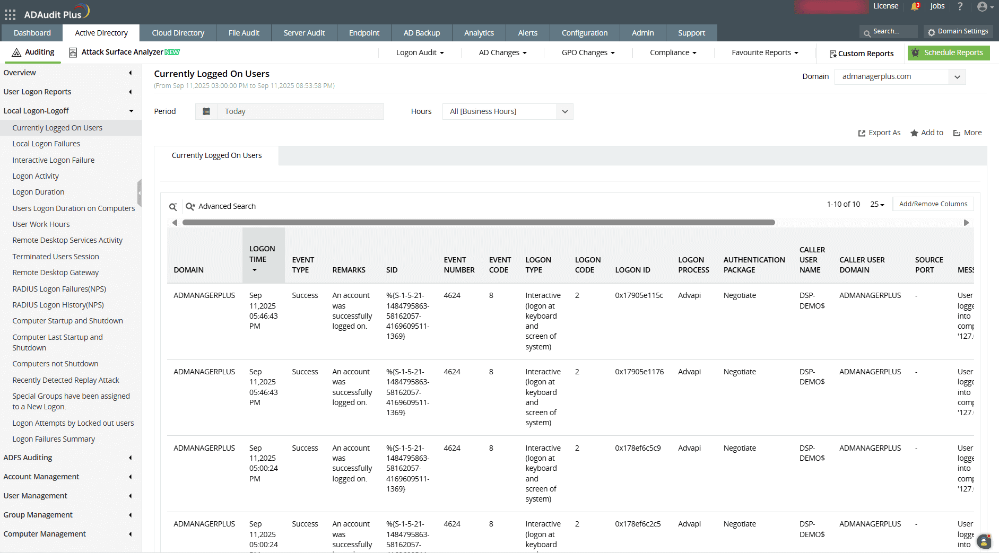Open the user account profile icon

coord(982,6)
